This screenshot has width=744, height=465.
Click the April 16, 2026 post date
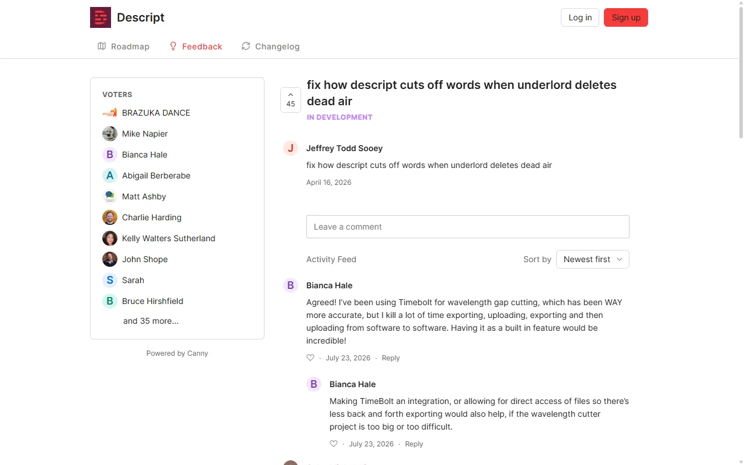(329, 183)
